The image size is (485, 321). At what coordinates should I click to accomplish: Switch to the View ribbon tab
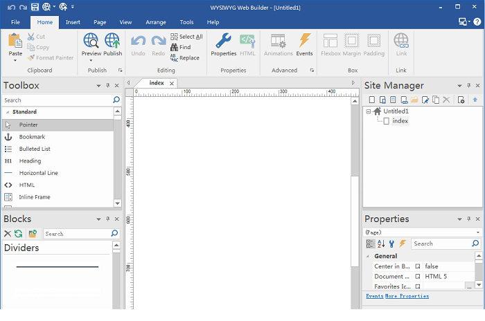click(125, 22)
